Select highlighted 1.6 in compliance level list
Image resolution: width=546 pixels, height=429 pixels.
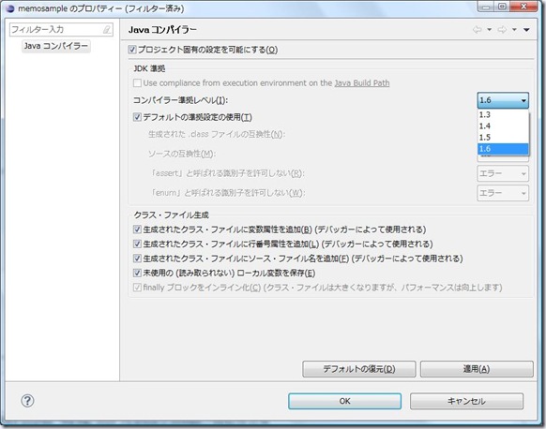pos(503,149)
